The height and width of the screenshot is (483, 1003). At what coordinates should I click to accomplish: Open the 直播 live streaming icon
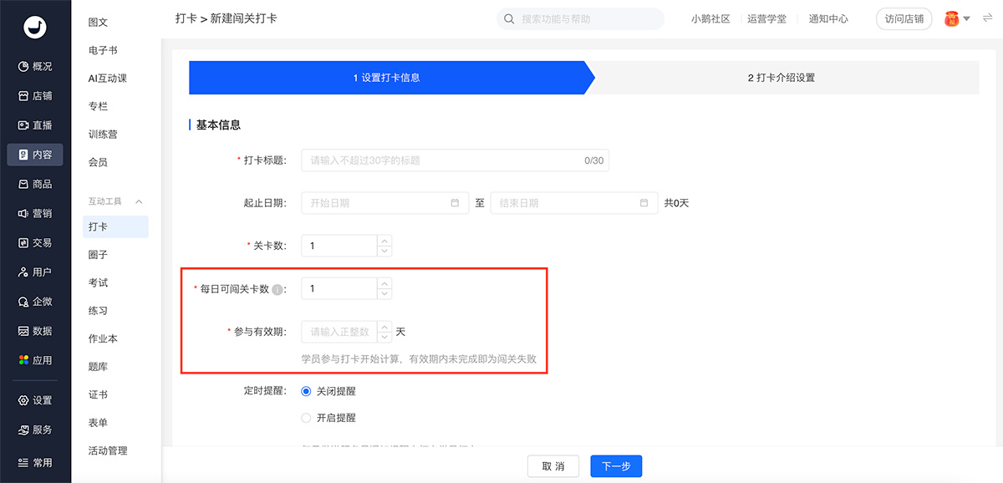23,125
